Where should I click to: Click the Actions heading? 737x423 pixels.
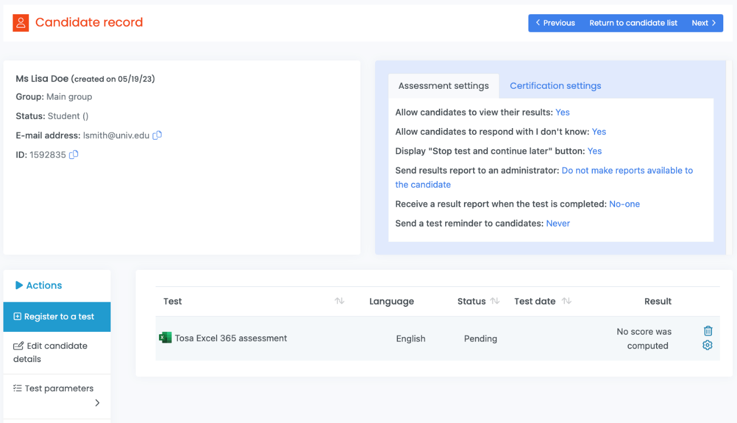point(44,285)
